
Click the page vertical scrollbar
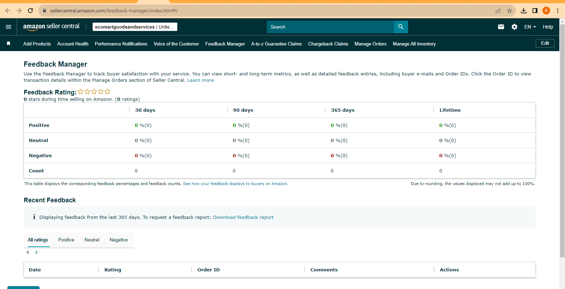pyautogui.click(x=562, y=141)
